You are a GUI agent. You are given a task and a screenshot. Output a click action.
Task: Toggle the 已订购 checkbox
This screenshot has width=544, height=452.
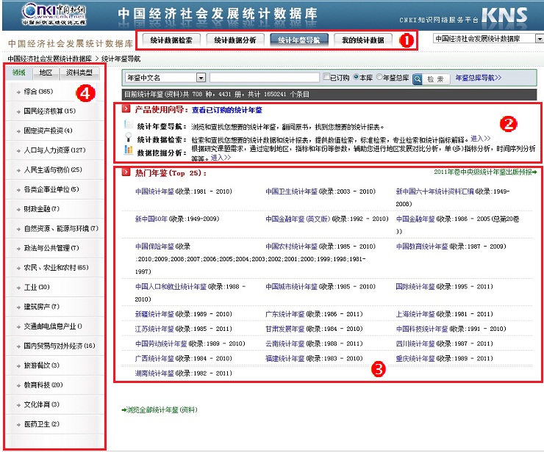tap(326, 77)
